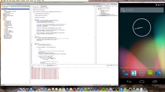
Task: Collapse the src folder in Package Explorer
Action: pyautogui.click(x=3, y=10)
